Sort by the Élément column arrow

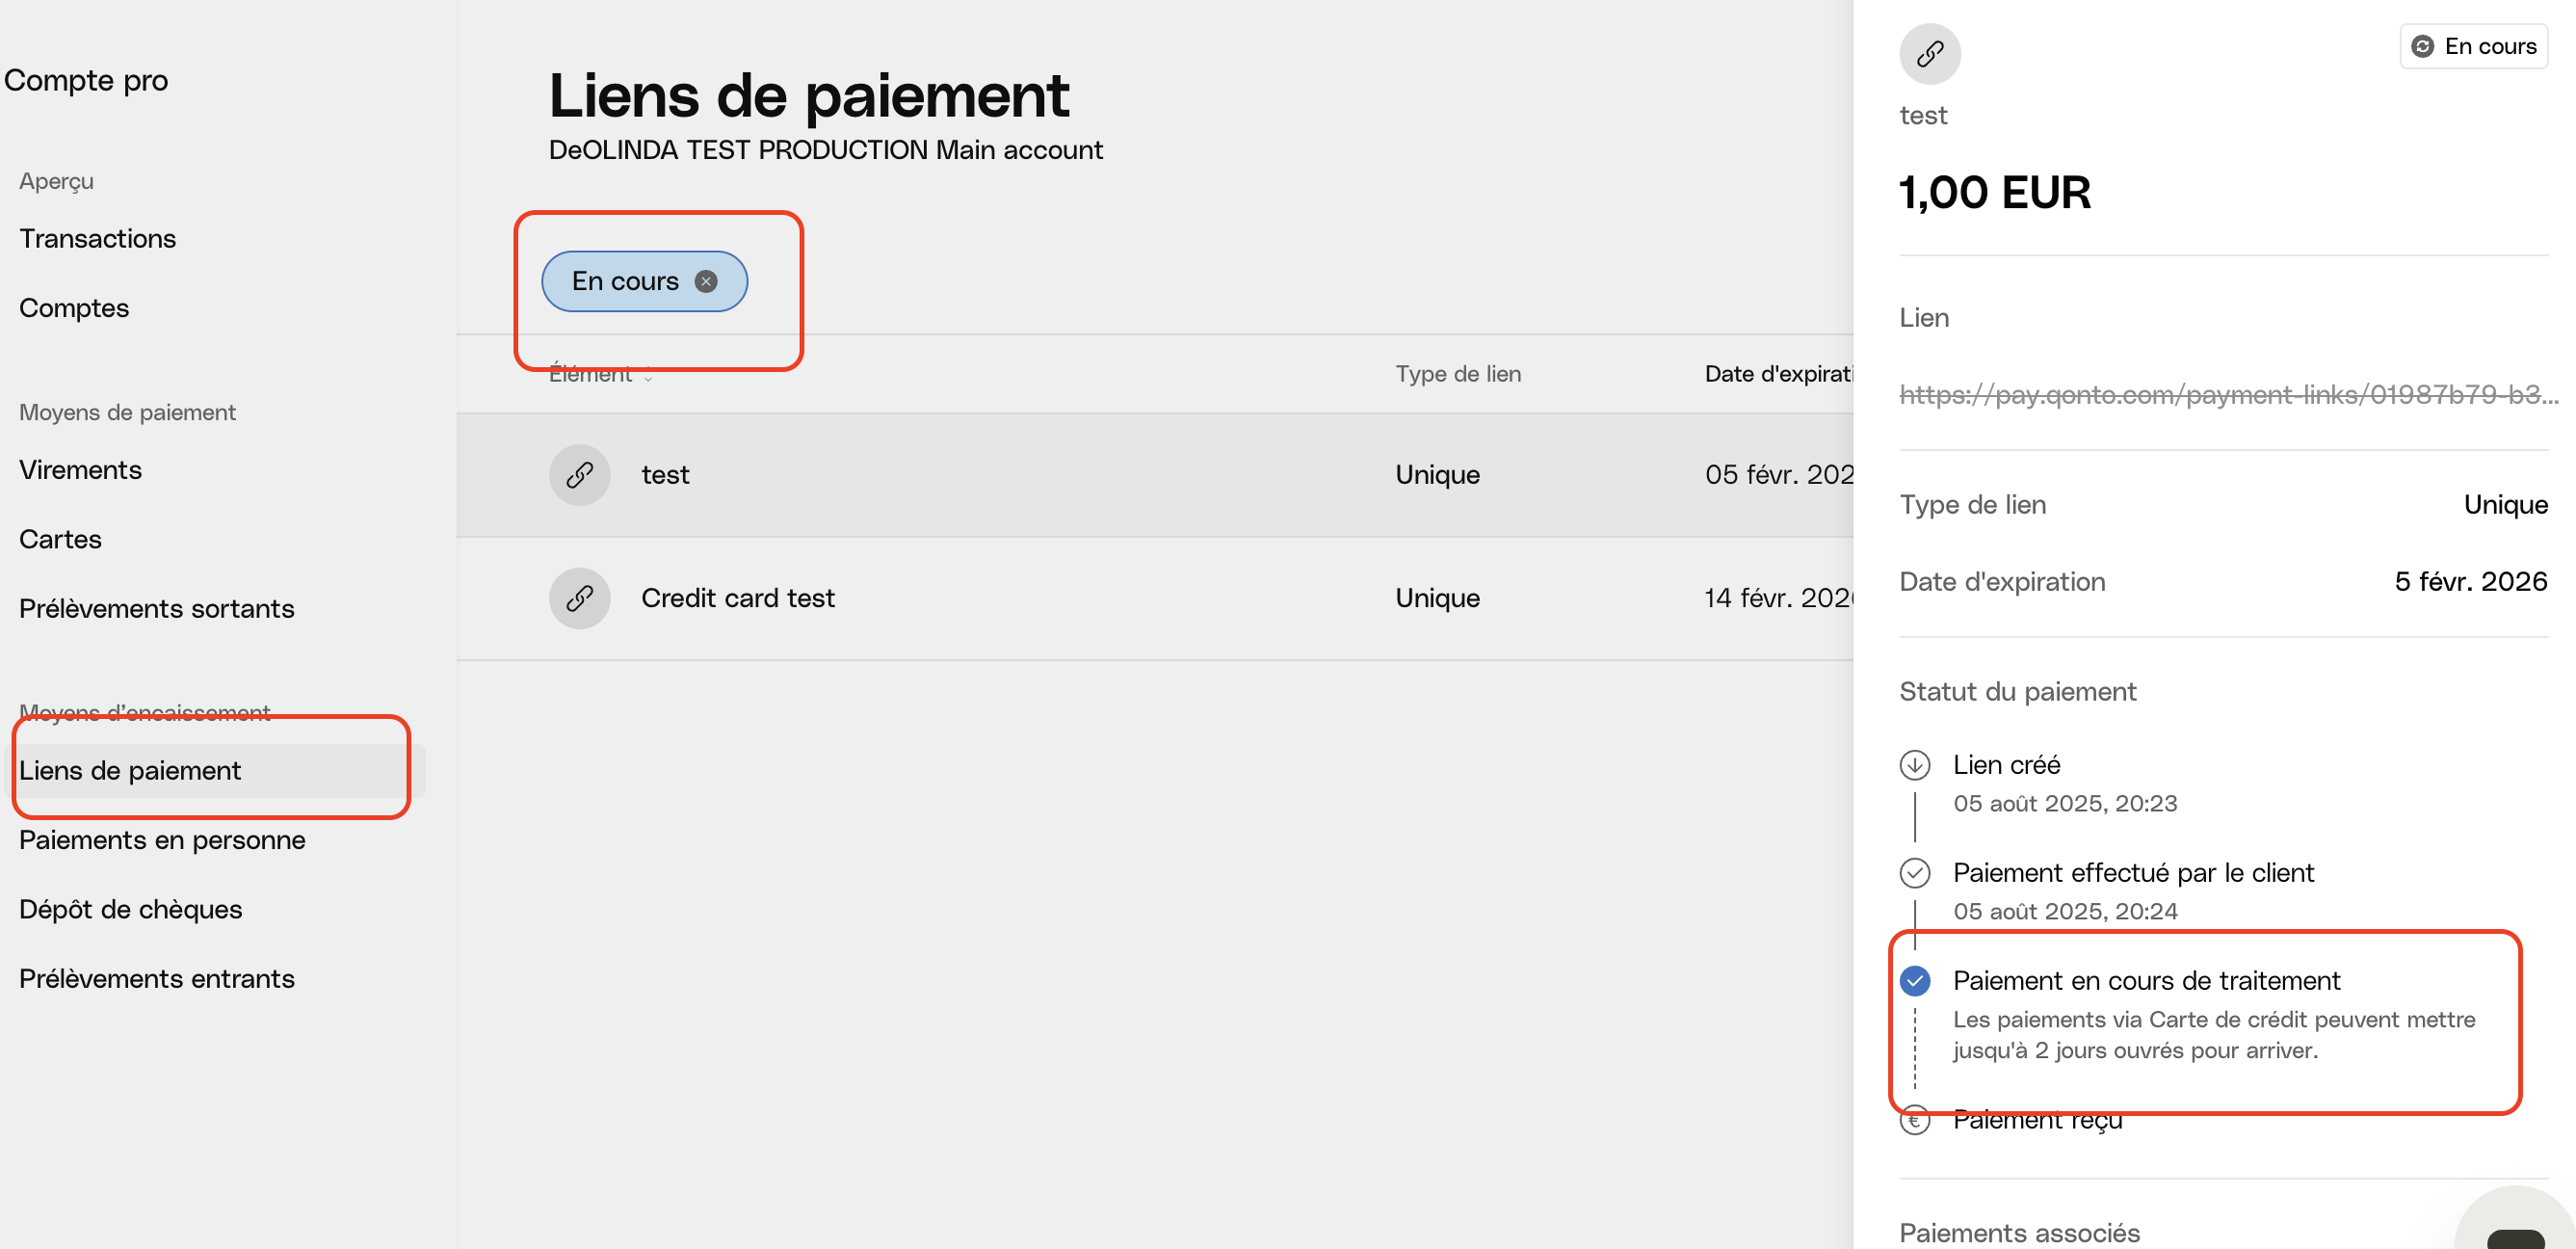(x=648, y=375)
